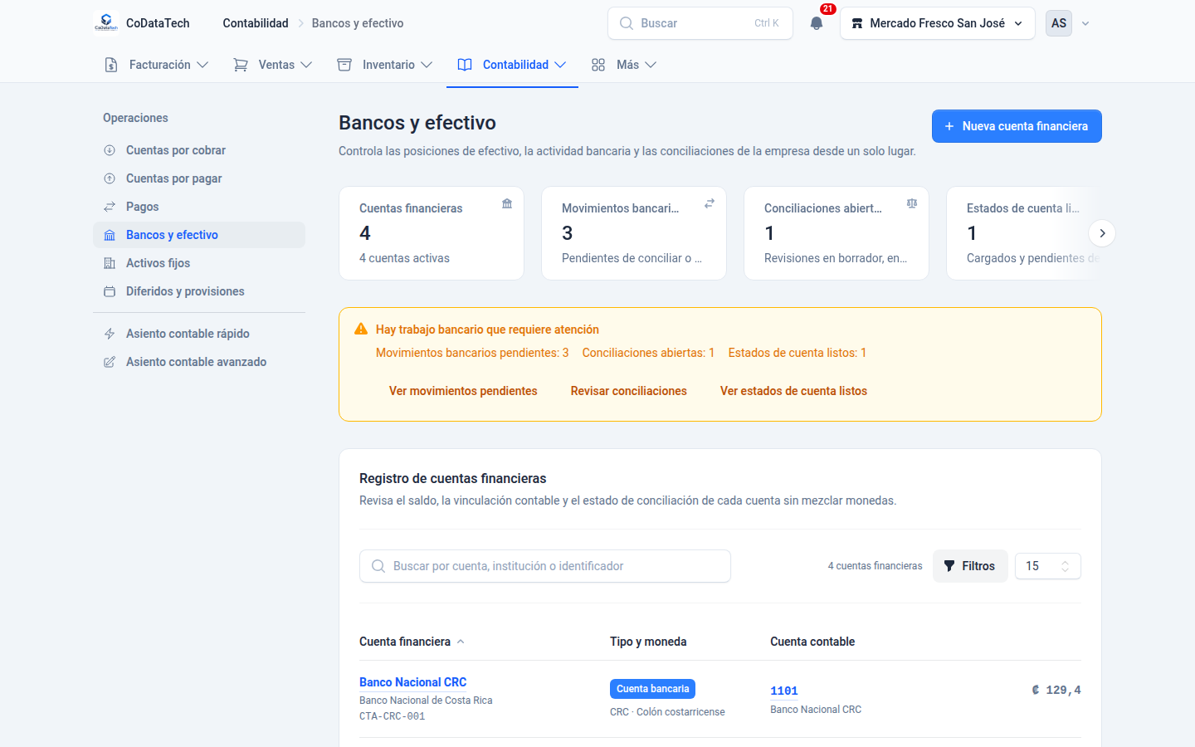
Task: Click the Cuenta contable column header
Action: click(812, 642)
